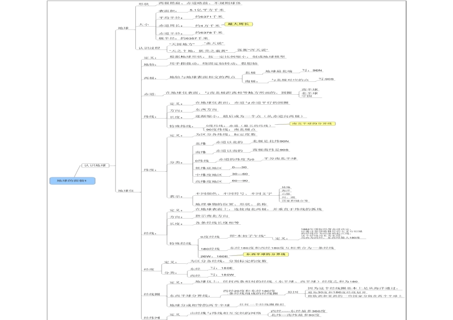
Task: Select the 东经 node
Action: click(196, 269)
